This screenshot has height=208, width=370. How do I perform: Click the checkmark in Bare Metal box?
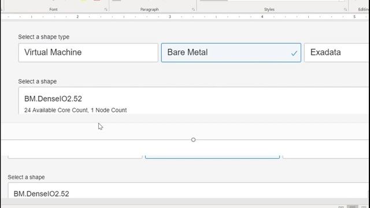point(294,53)
